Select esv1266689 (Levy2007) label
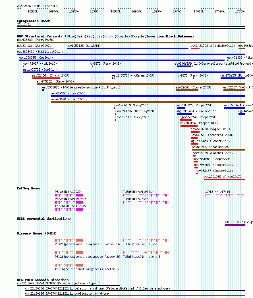Viewport: 253px width, 298px height. point(132,105)
